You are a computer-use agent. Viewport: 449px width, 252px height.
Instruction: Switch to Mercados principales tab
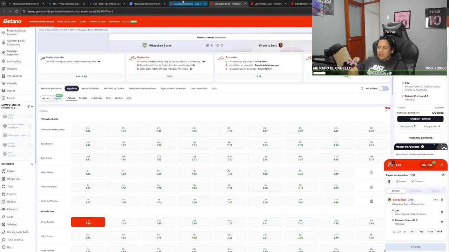(51, 89)
